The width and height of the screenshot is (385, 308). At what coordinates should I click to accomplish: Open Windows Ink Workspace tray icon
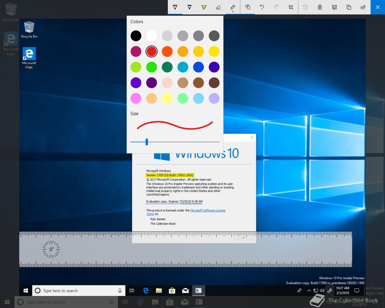tap(330, 291)
